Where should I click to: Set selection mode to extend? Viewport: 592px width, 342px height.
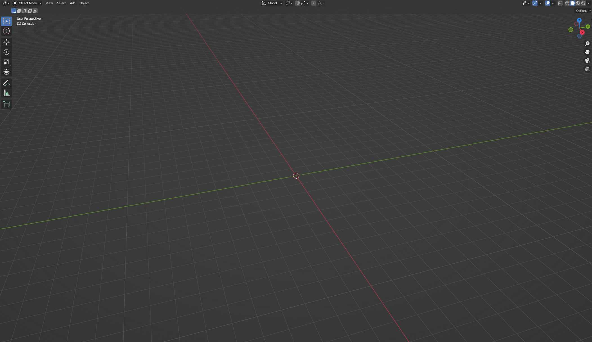(19, 11)
